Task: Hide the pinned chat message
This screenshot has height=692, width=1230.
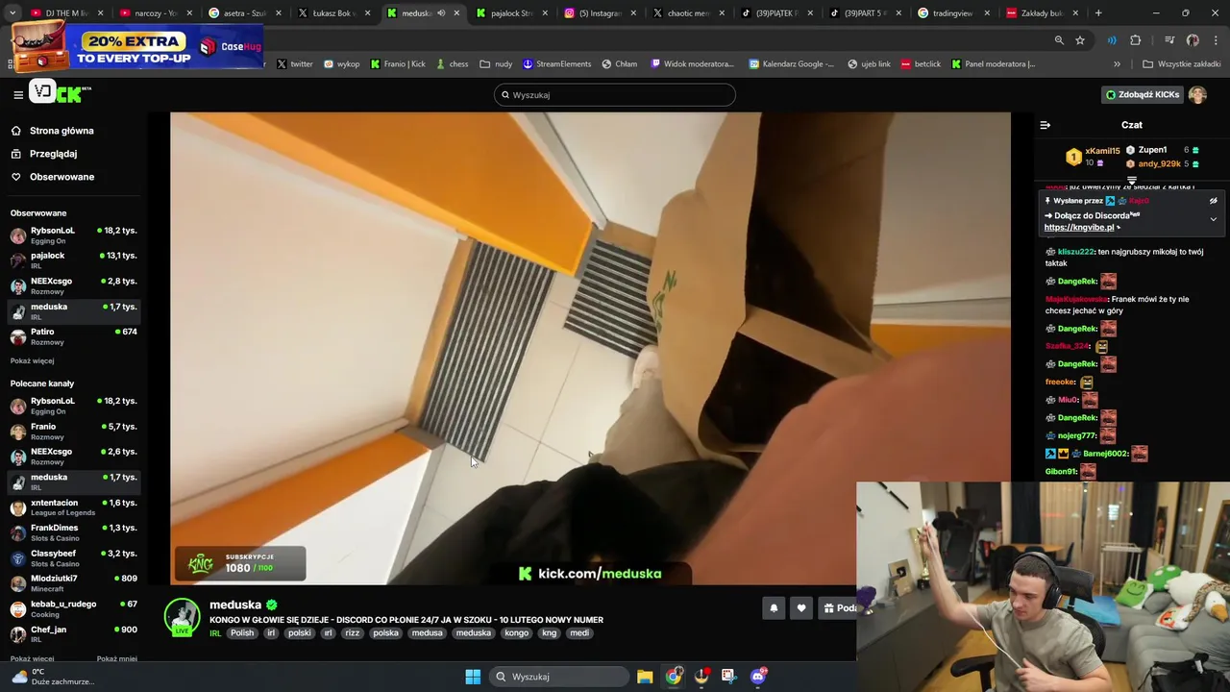Action: click(x=1213, y=201)
